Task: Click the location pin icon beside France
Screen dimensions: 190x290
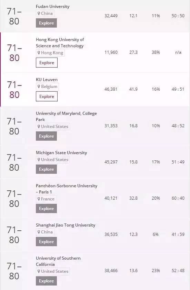Action: (x=39, y=199)
